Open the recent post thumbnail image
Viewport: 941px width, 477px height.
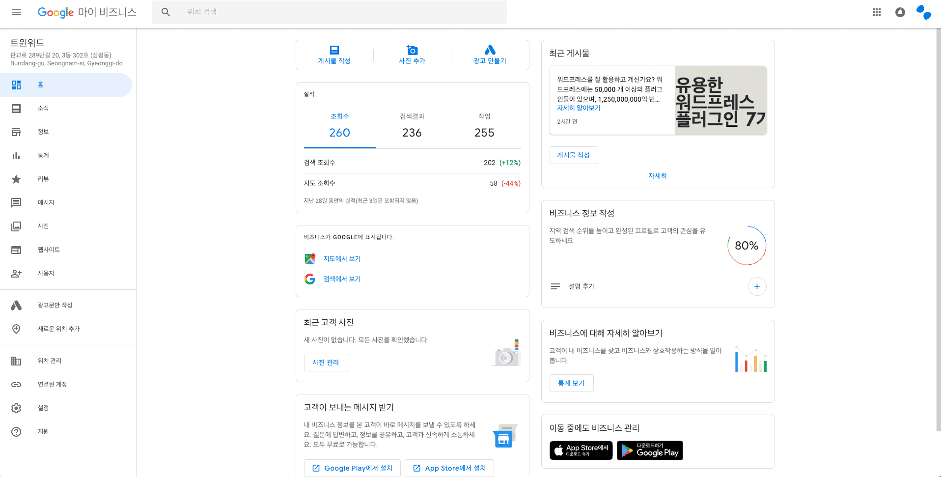720,100
